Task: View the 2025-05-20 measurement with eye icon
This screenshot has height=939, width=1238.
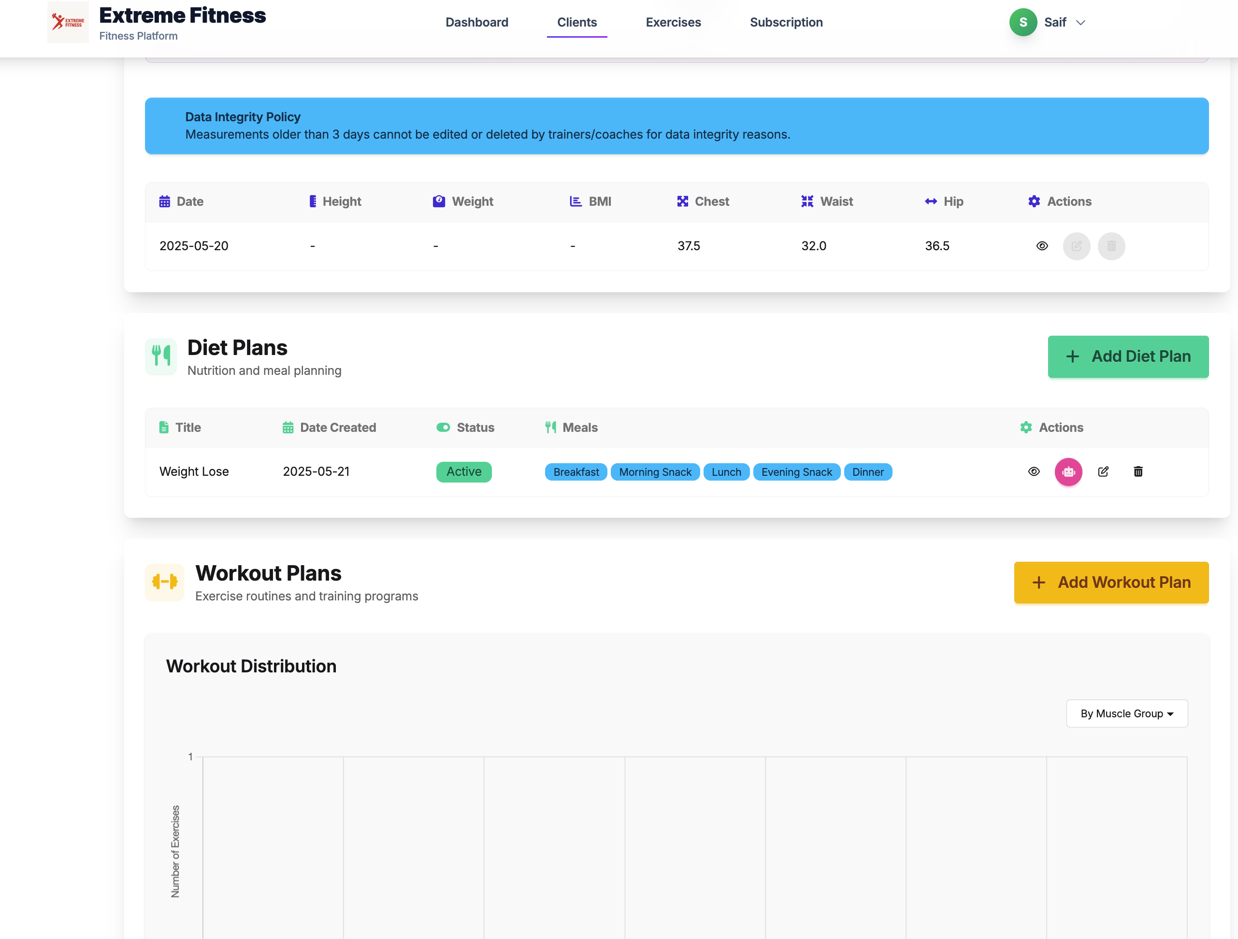Action: [1041, 246]
